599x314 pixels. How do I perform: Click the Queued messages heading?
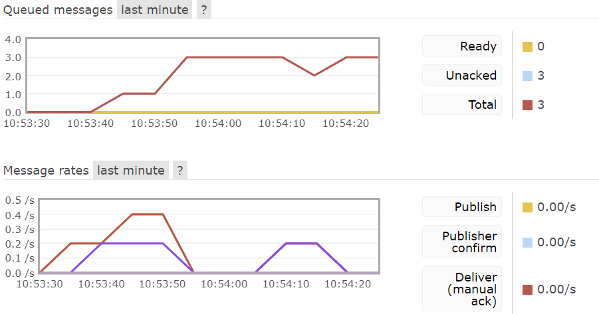click(58, 10)
